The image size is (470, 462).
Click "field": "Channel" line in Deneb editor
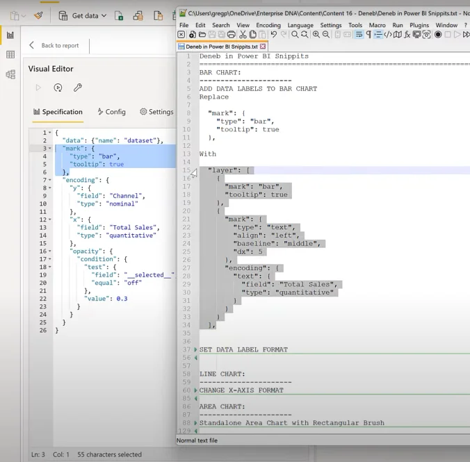click(111, 196)
